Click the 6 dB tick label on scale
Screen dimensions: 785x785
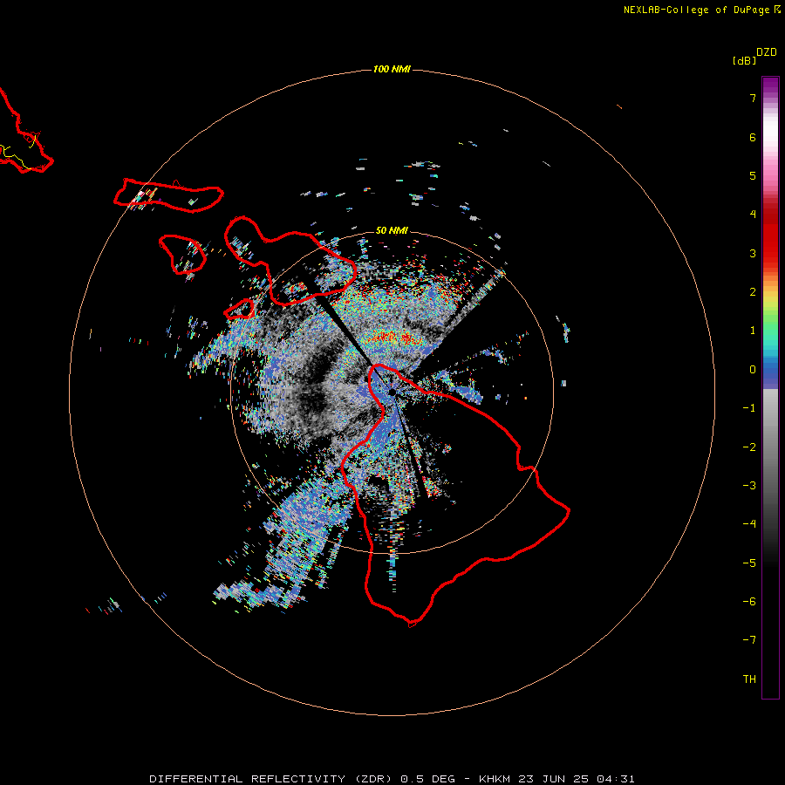(x=753, y=137)
